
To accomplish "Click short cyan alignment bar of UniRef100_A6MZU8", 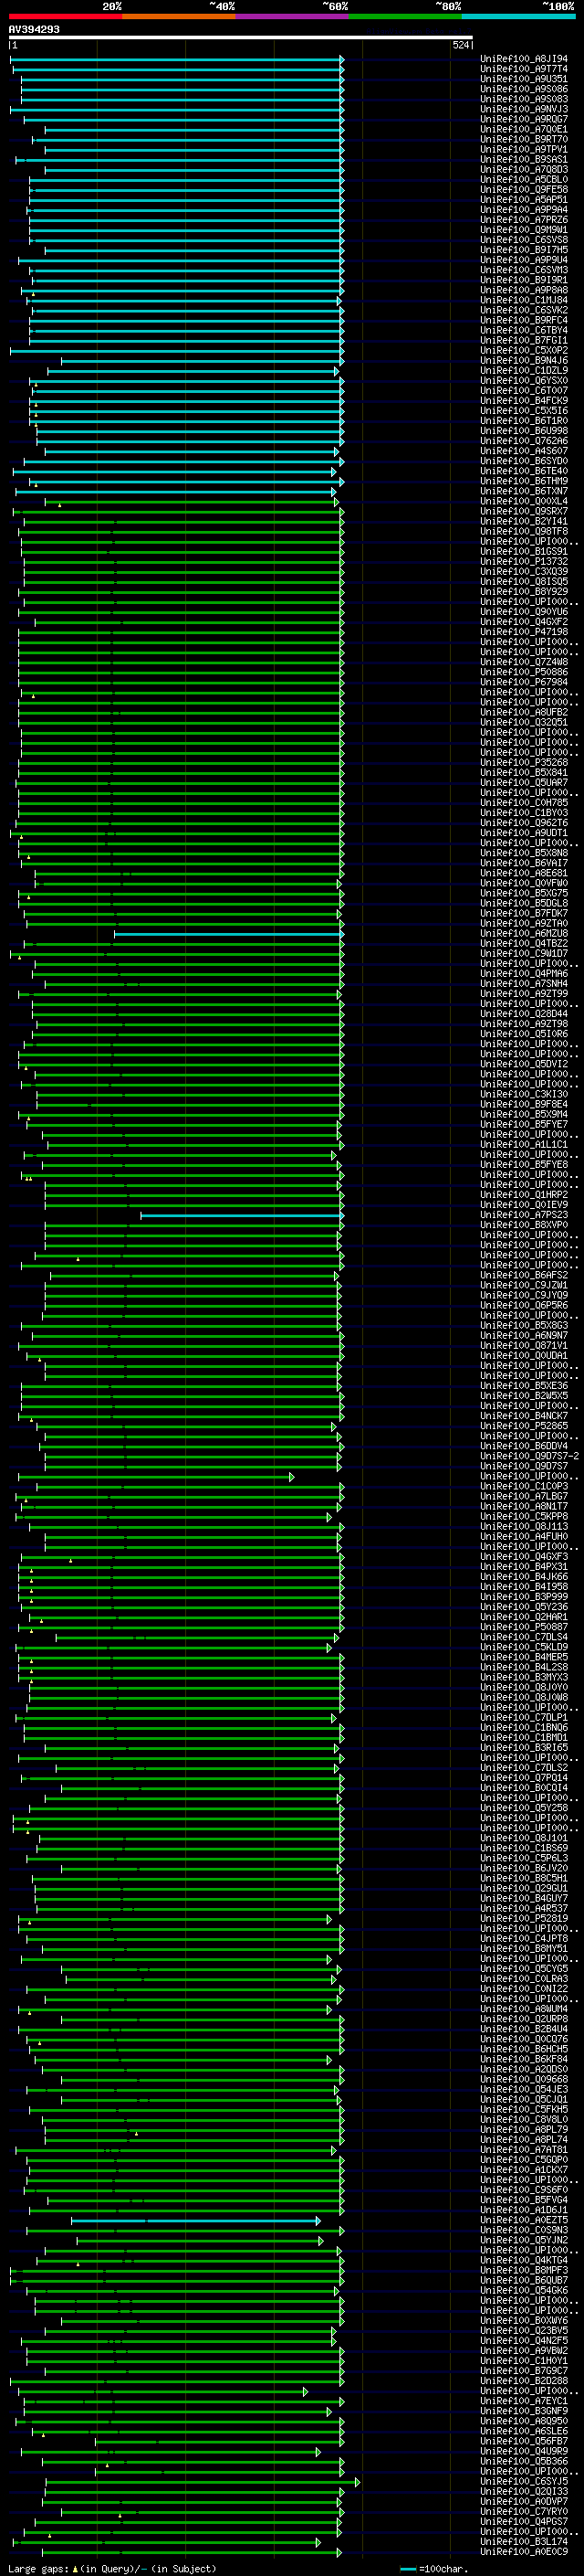I will [x=229, y=933].
